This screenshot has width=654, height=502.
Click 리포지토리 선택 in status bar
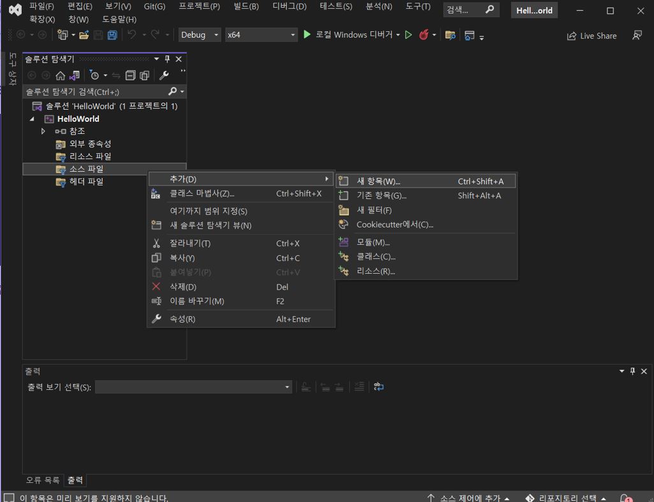coord(565,498)
